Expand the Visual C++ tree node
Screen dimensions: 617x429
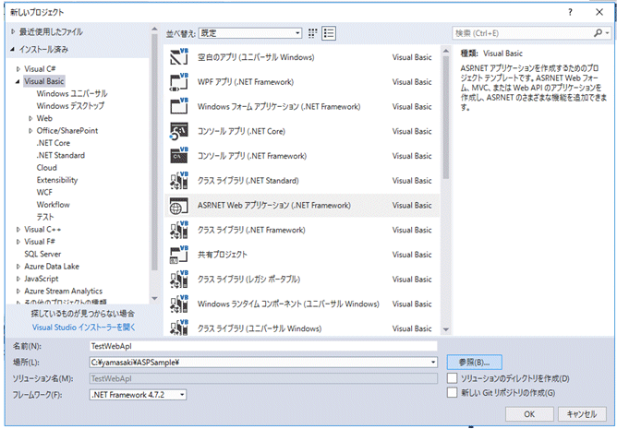(x=18, y=229)
